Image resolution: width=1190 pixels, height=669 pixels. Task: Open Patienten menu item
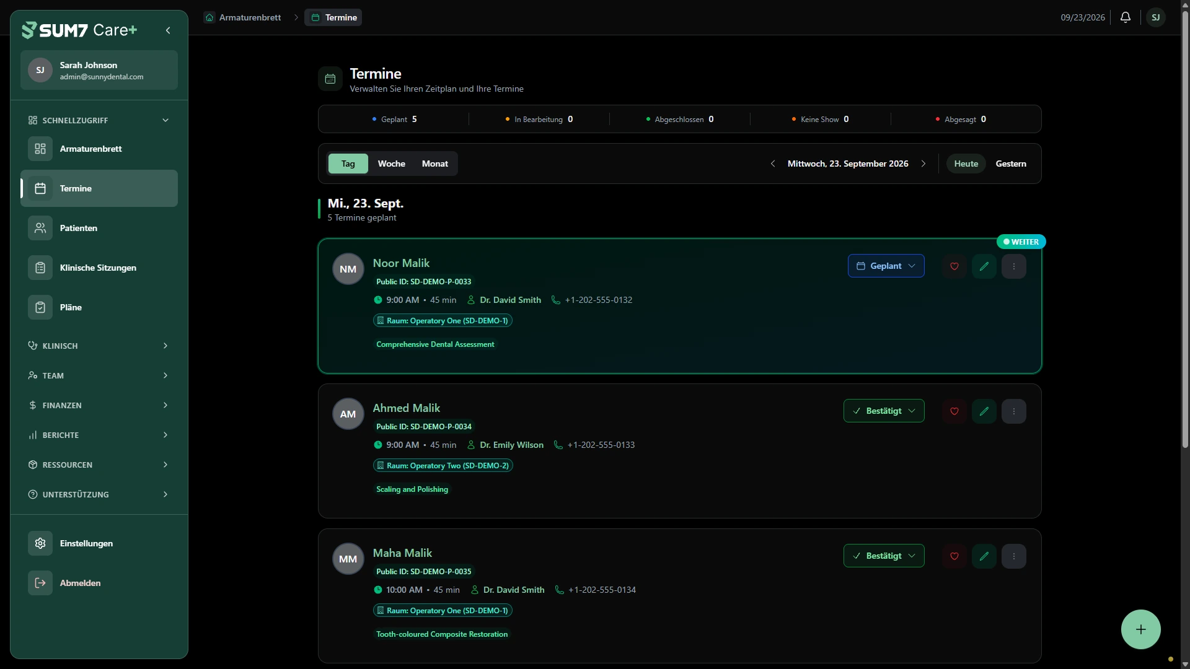[99, 228]
